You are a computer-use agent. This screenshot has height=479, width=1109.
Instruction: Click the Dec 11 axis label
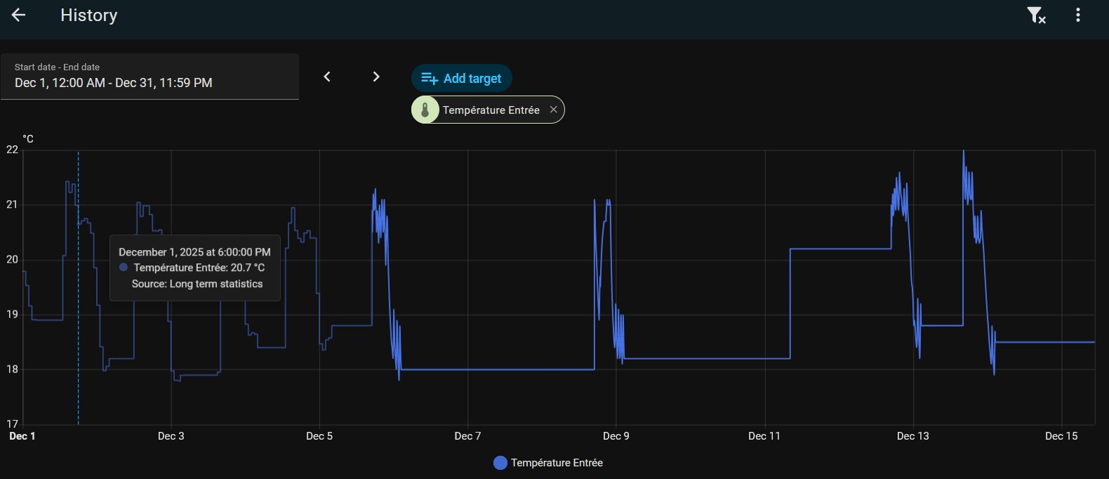pos(764,436)
